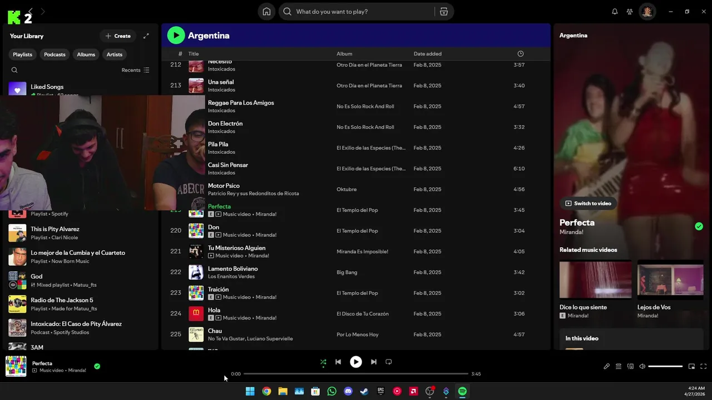The height and width of the screenshot is (400, 712).
Task: Open notifications bell
Action: [x=615, y=12]
